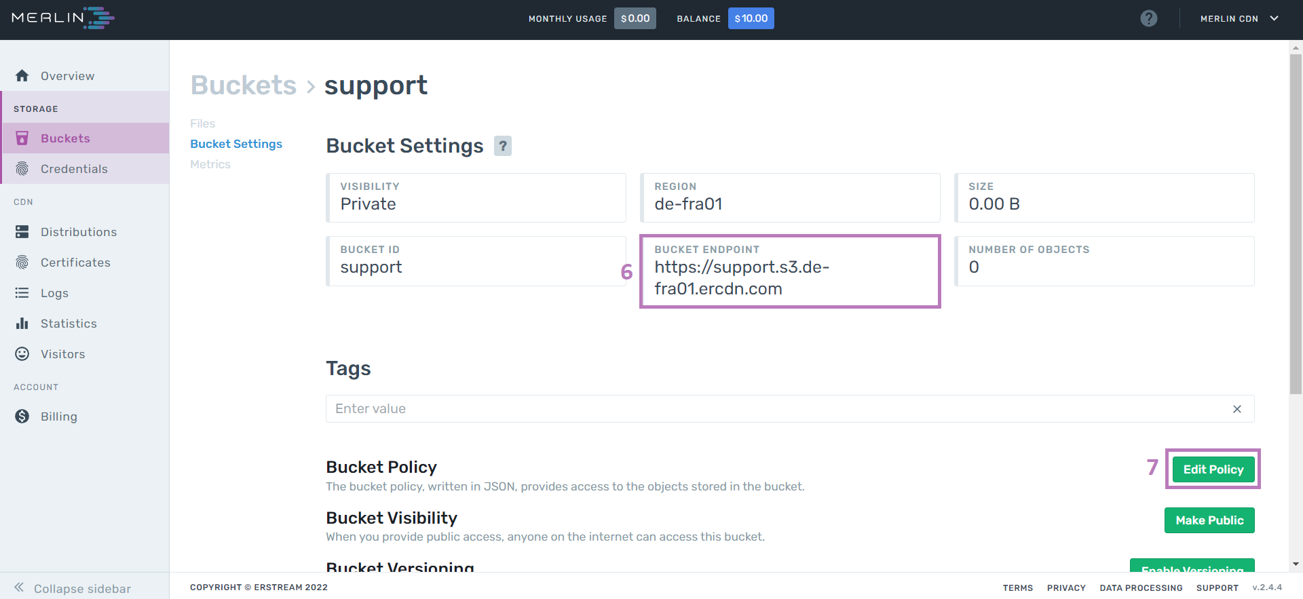Click the bucket endpoint URL text
Viewport: 1303px width, 599px height.
tap(742, 278)
